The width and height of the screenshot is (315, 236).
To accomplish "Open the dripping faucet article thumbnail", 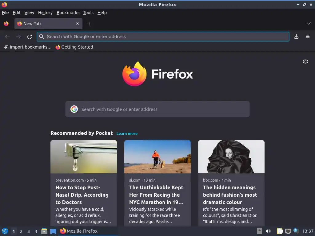I will 84,157.
